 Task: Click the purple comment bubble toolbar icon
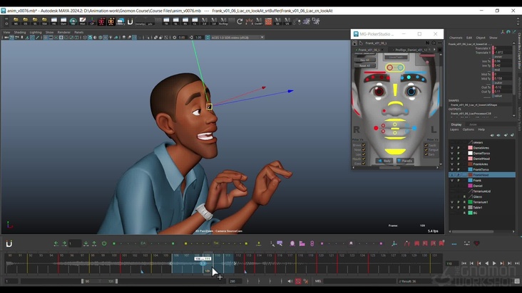pos(280,243)
